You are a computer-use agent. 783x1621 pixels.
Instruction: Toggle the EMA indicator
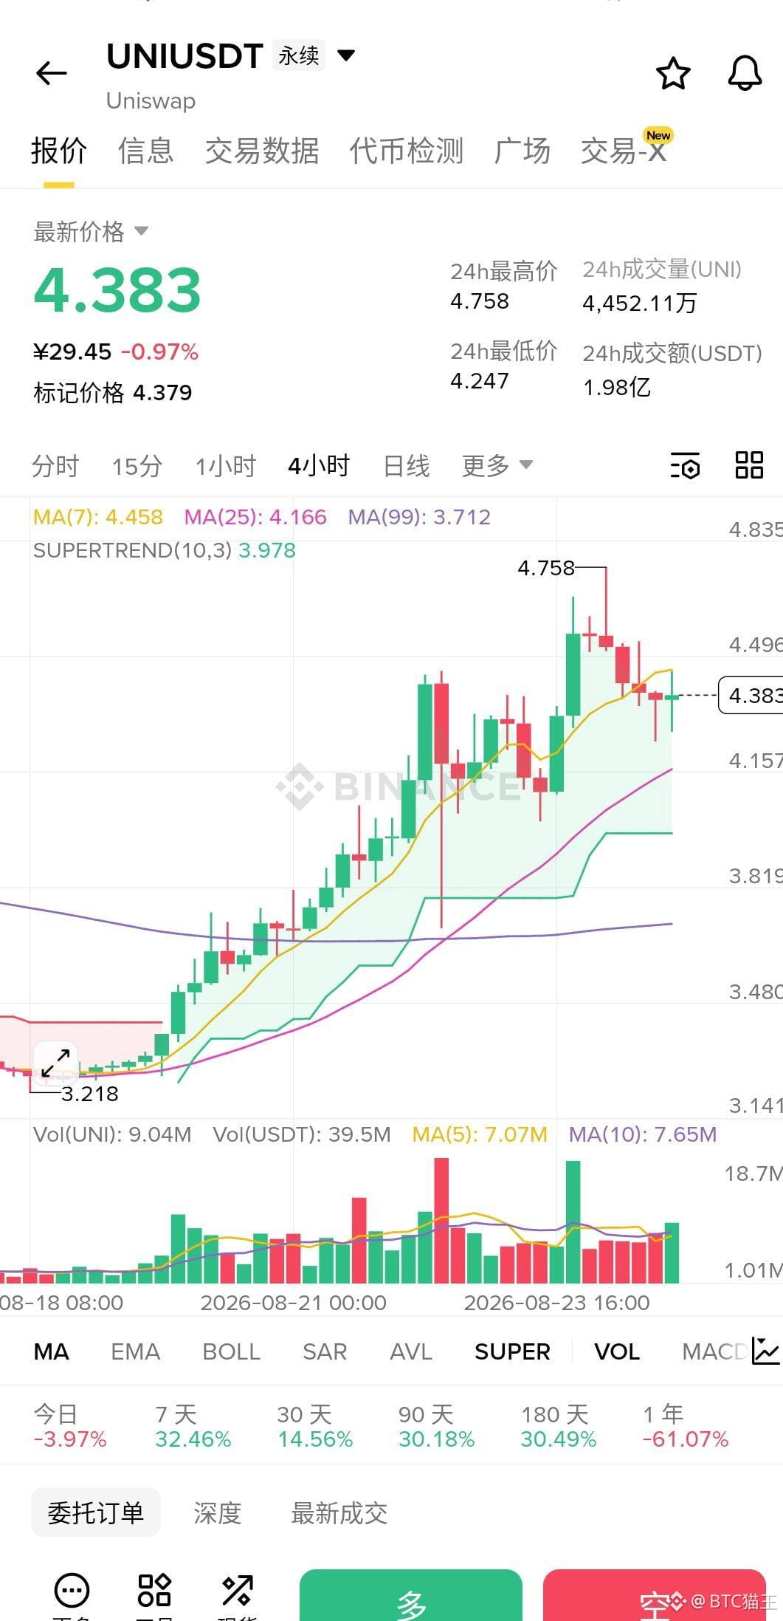pyautogui.click(x=135, y=1351)
